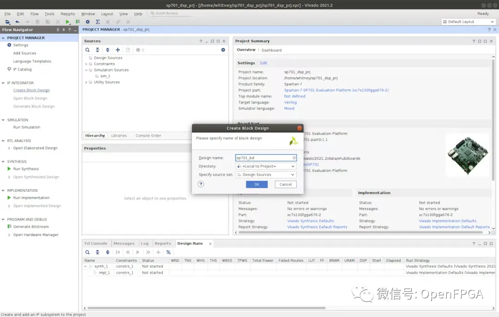
Task: Click the Settings Edit link
Action: pyautogui.click(x=263, y=63)
